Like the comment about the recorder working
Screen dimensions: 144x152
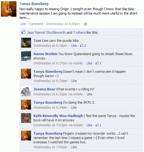coord(74,147)
